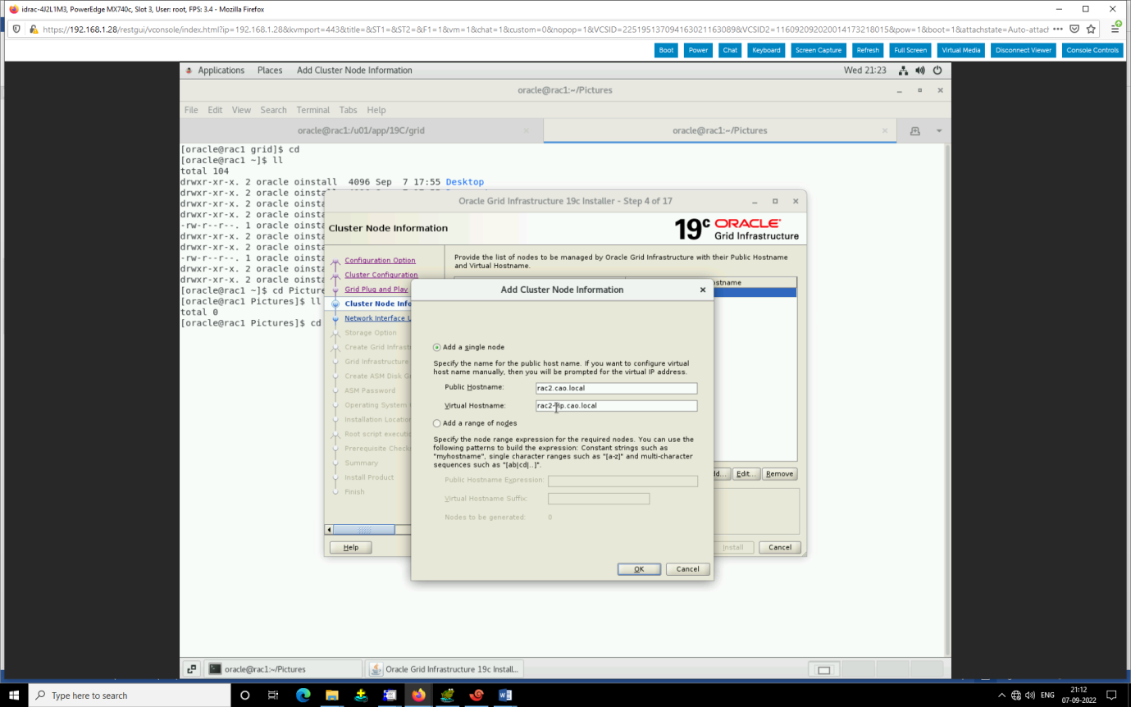Open Cortana circle icon
This screenshot has width=1131, height=707.
tap(244, 695)
